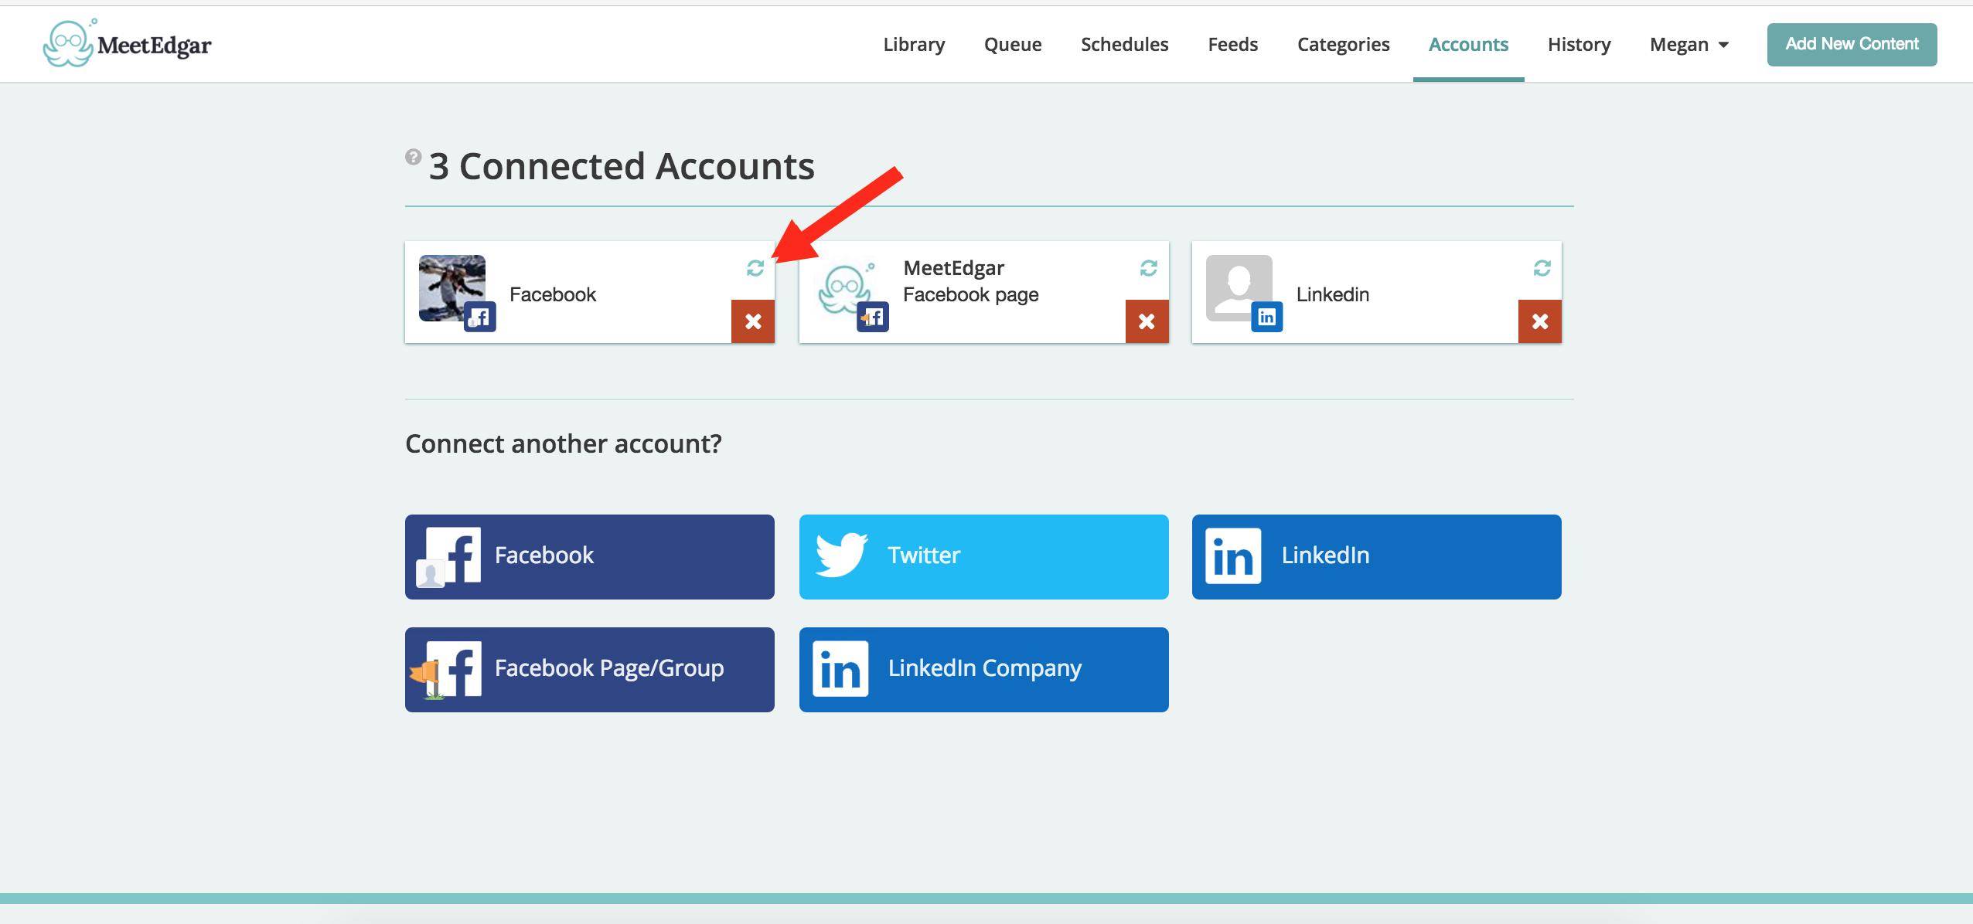Go to the Library tab

(914, 45)
